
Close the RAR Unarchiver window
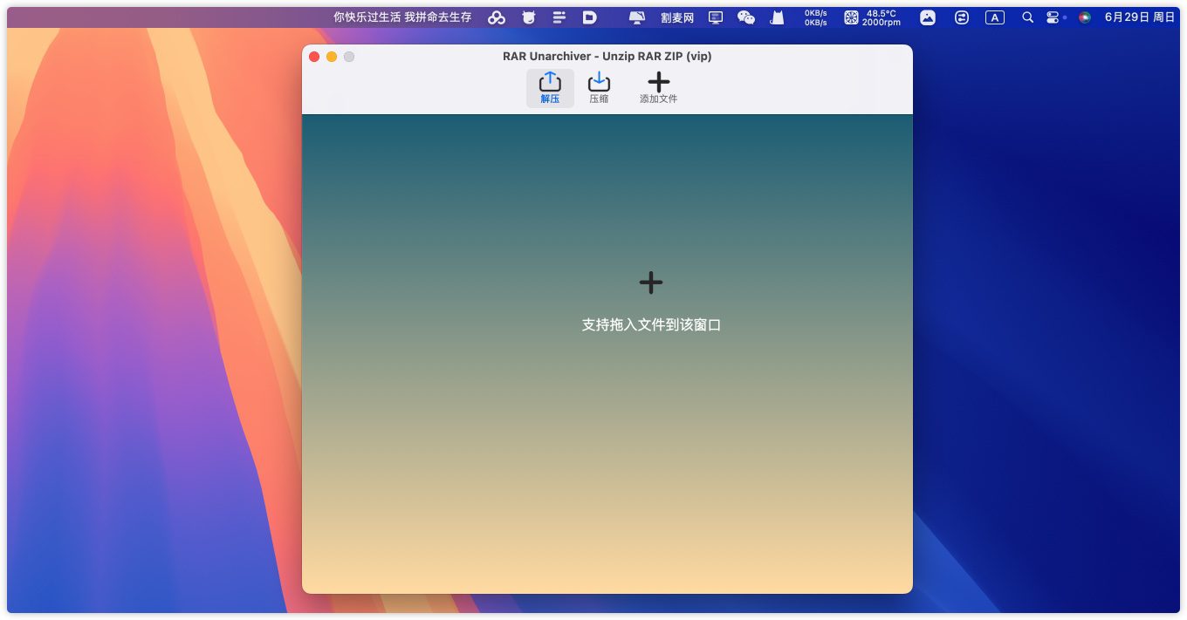[x=314, y=57]
